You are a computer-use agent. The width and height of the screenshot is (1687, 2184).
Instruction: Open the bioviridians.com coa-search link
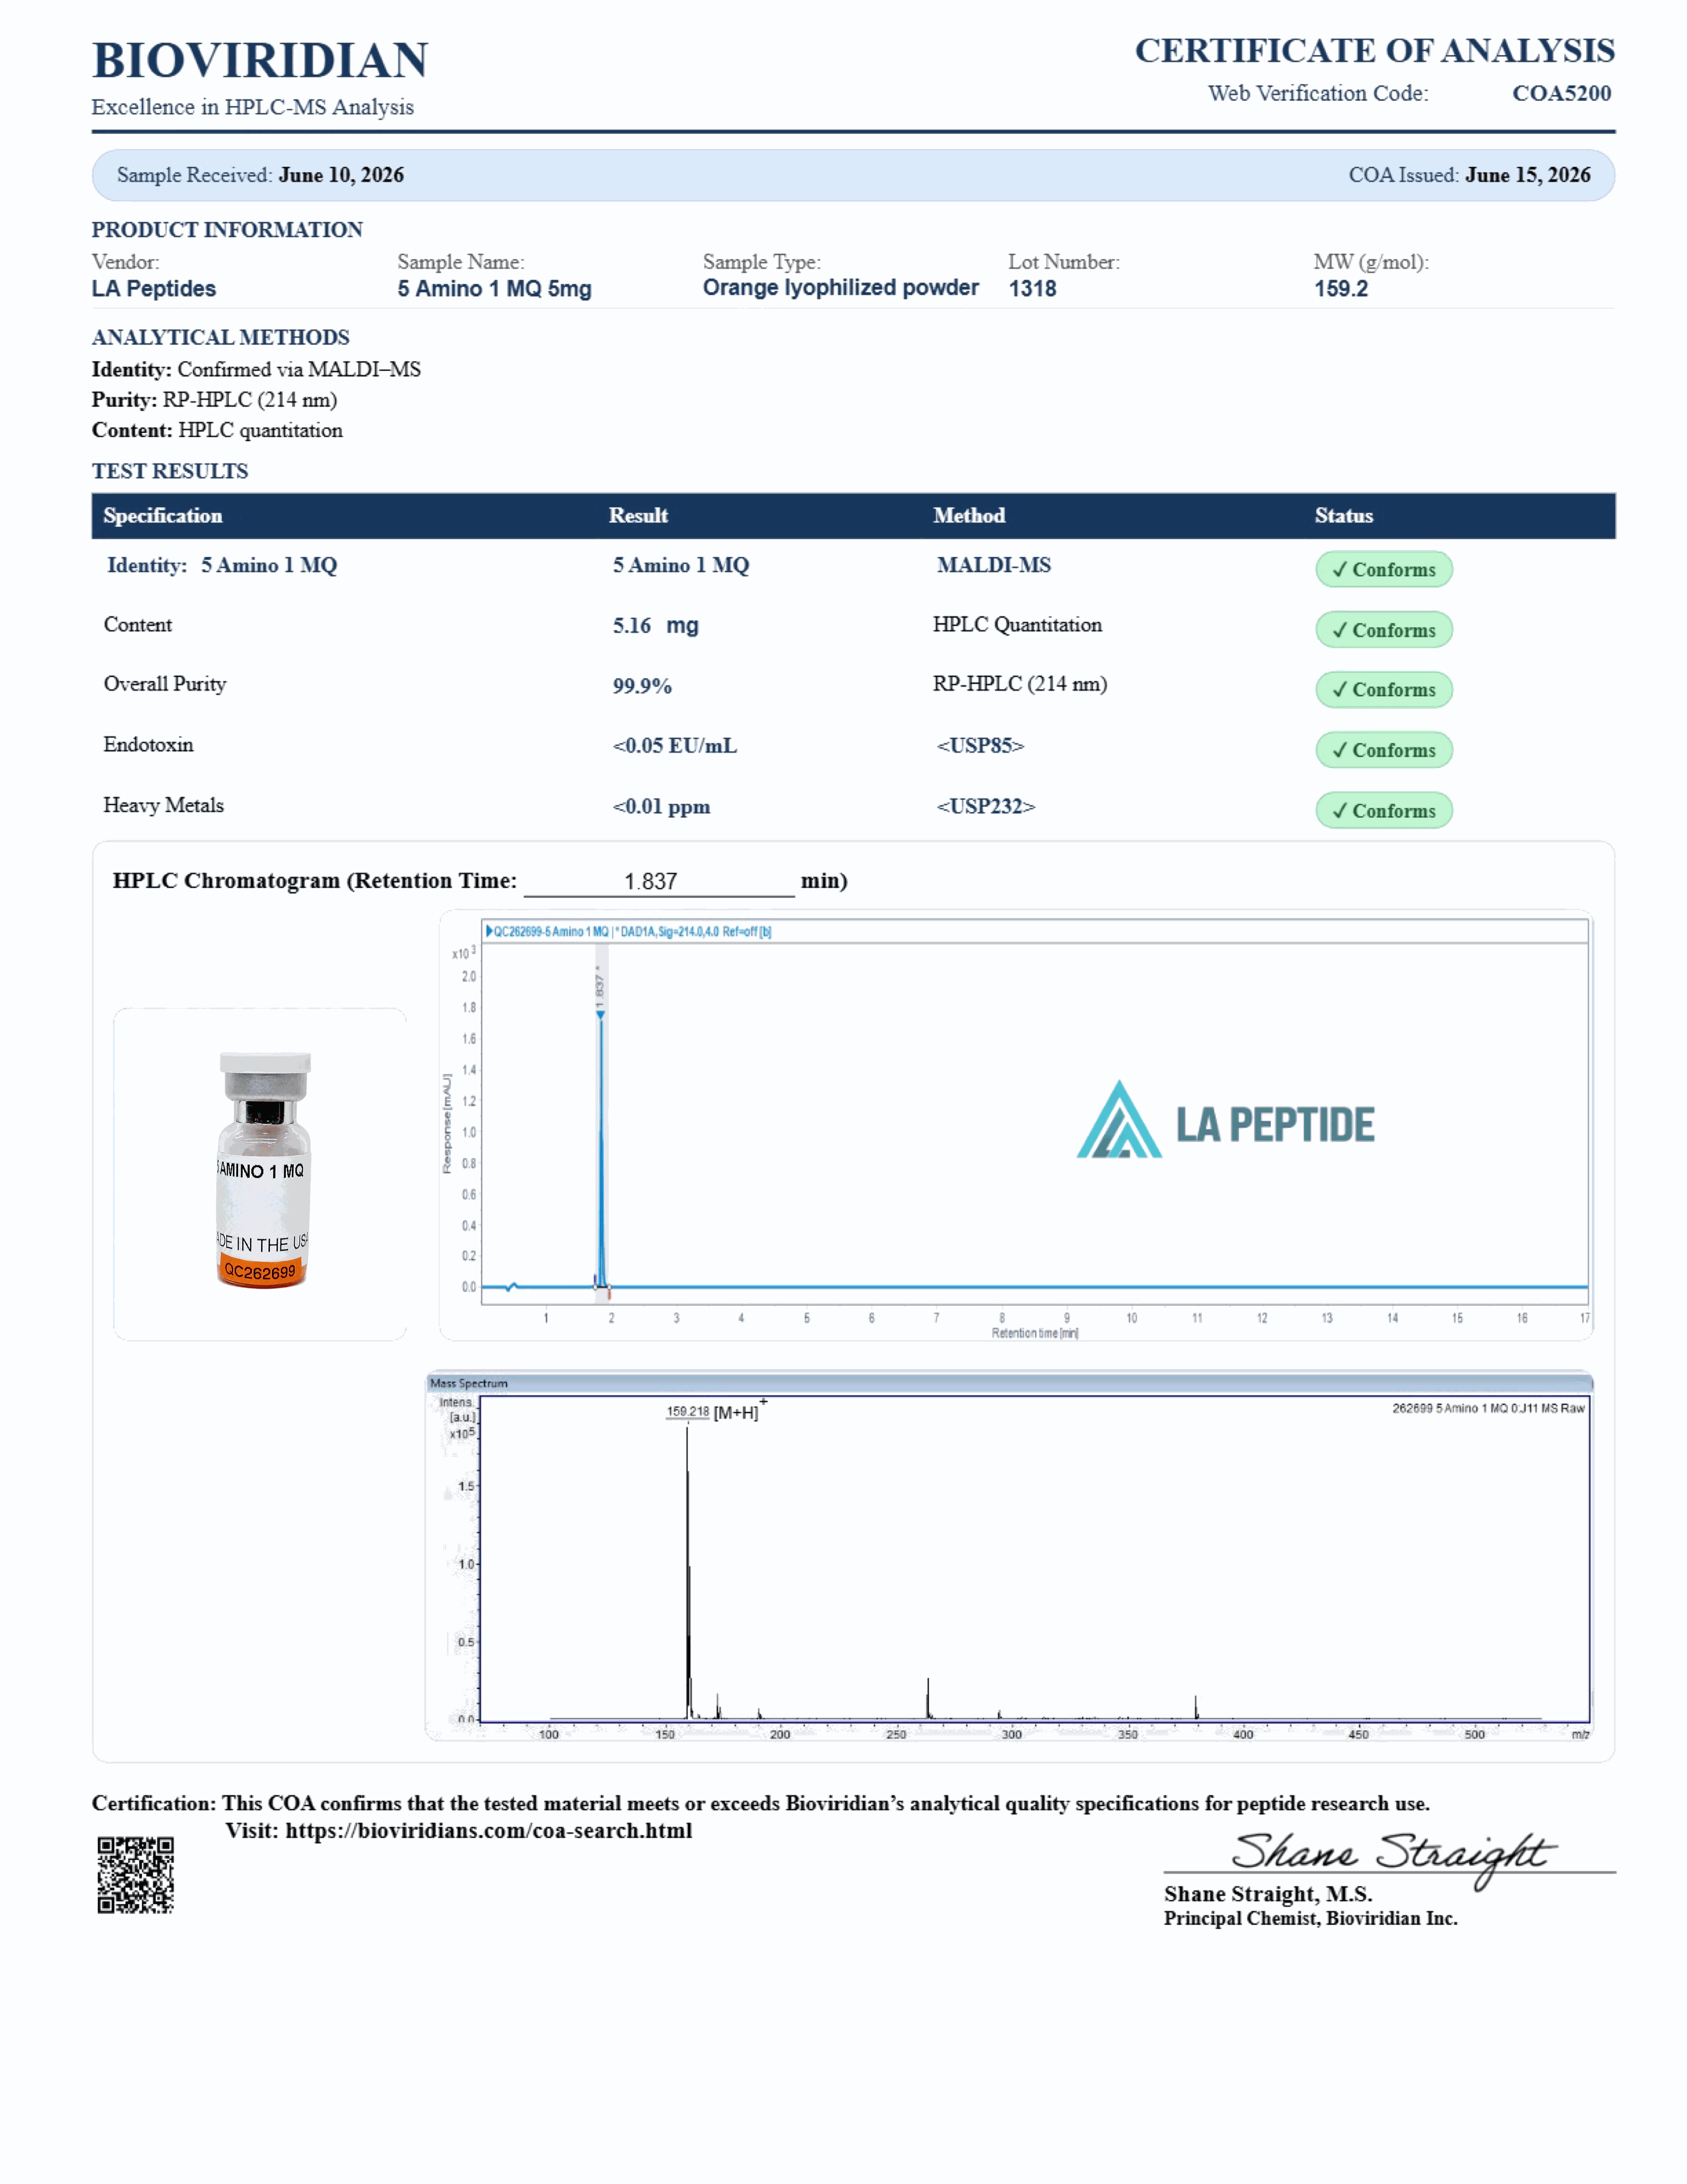(489, 1831)
